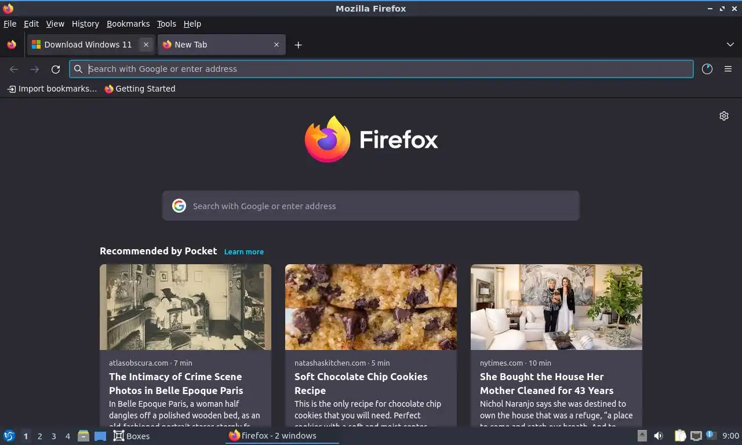Screen dimensions: 742x445
Task: Open the house living room thumbnail
Action: (x=556, y=307)
